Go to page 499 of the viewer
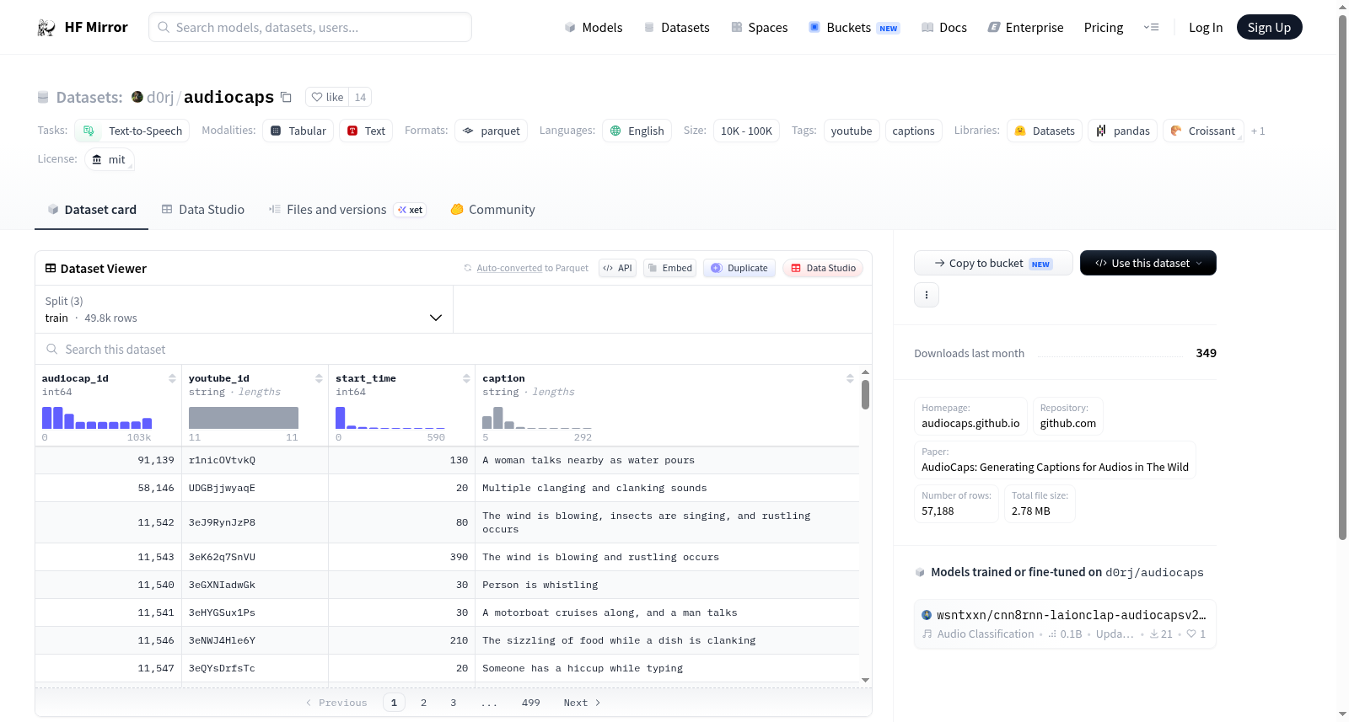The height and width of the screenshot is (722, 1349). click(530, 703)
